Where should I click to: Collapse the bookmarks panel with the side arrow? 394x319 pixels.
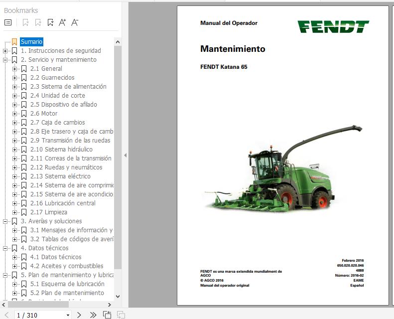[125, 156]
